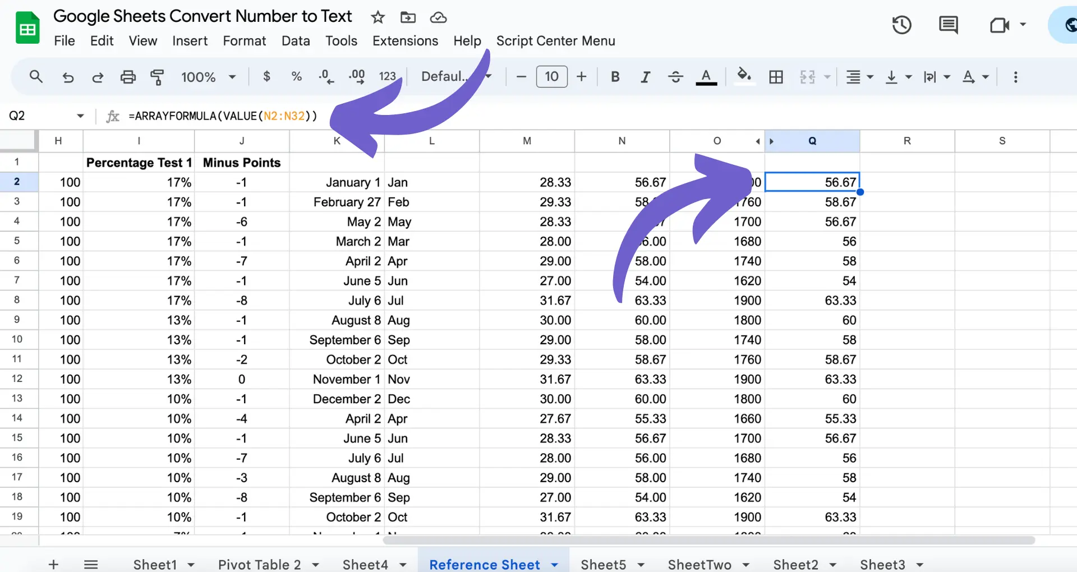
Task: Expand hidden column P left arrow
Action: click(758, 141)
